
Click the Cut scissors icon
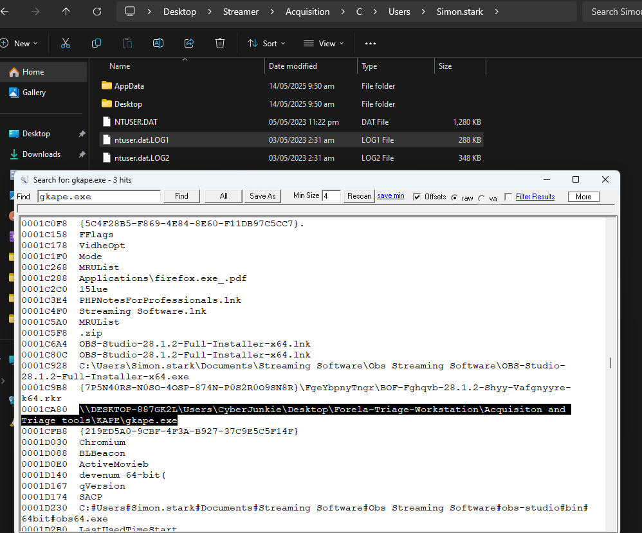tap(65, 43)
